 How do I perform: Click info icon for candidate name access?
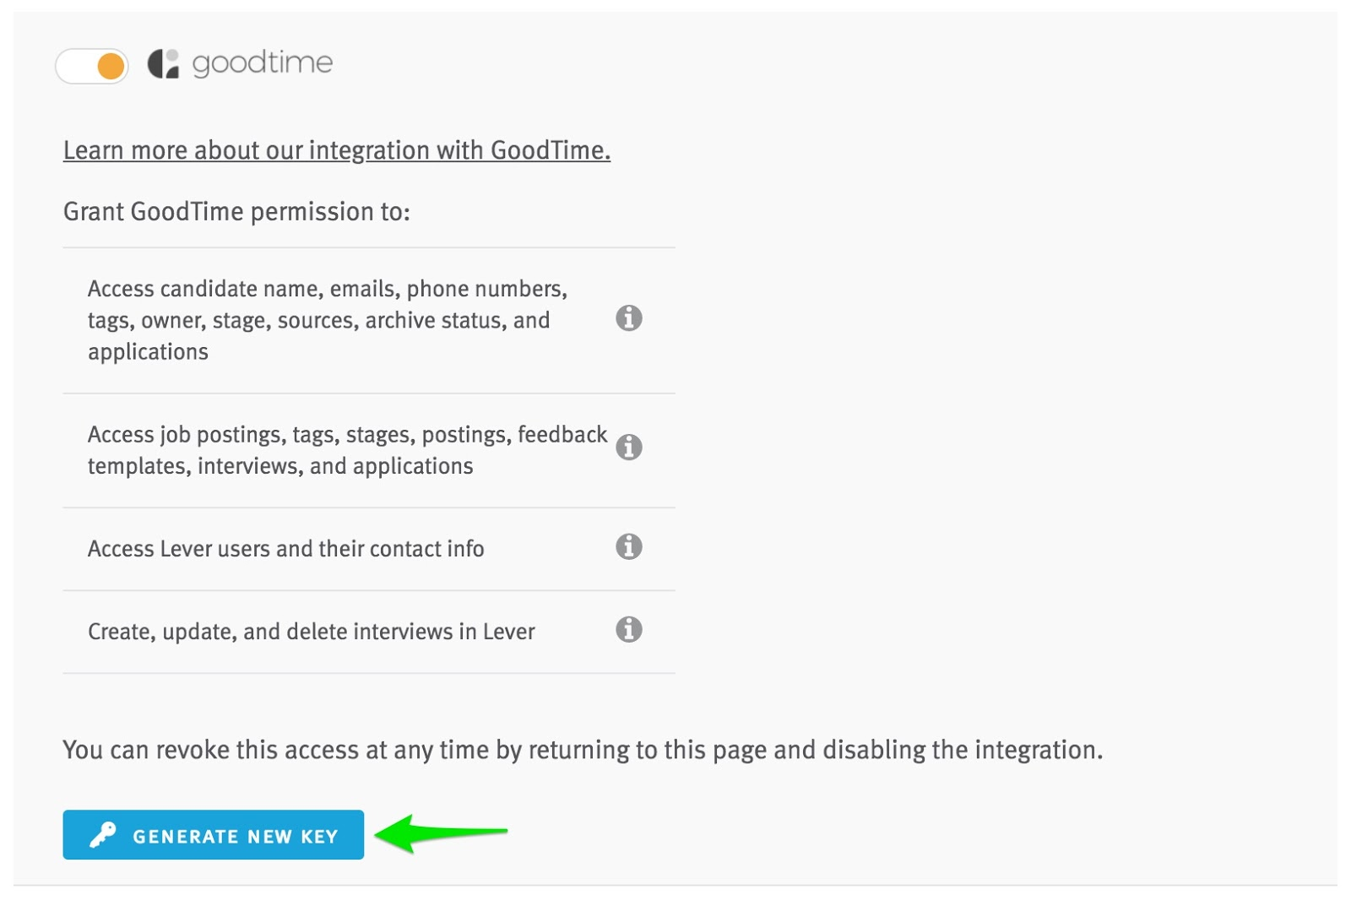(628, 318)
